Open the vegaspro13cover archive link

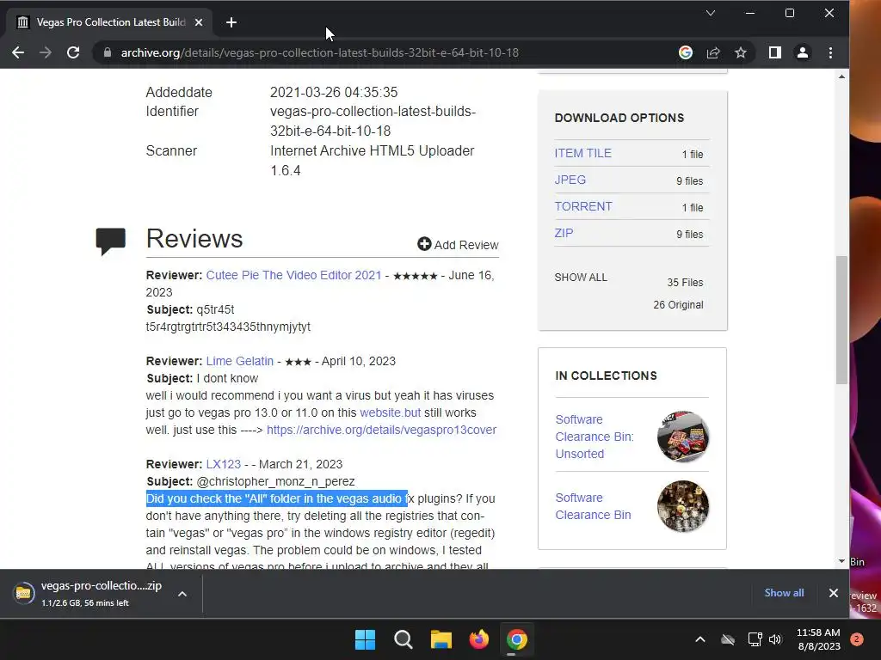[381, 430]
